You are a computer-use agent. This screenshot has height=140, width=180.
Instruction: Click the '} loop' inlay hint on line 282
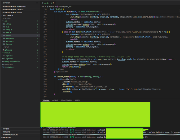coord(61,69)
